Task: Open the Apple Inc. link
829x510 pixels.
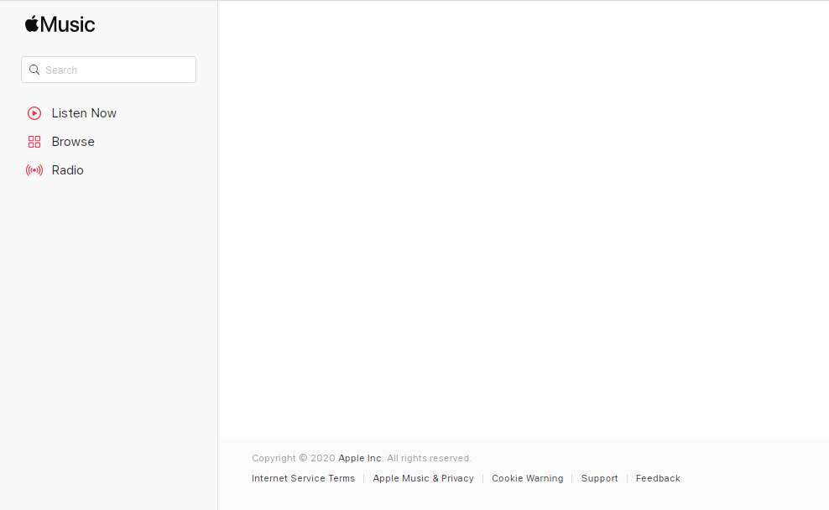Action: (x=359, y=458)
